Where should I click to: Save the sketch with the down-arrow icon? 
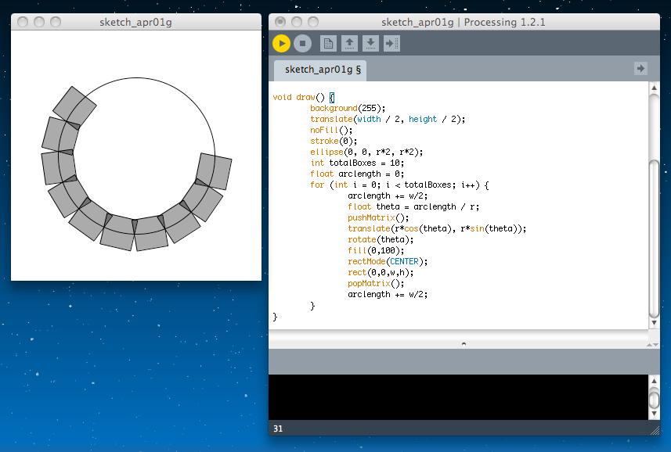(370, 44)
